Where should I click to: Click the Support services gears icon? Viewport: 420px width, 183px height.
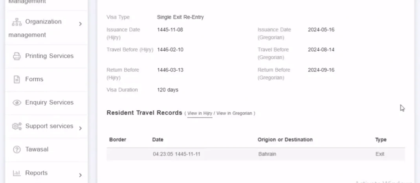click(x=17, y=126)
